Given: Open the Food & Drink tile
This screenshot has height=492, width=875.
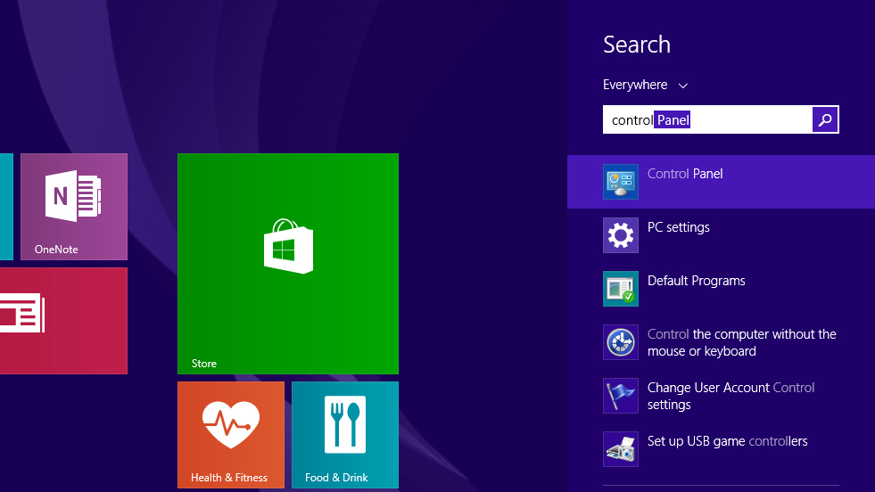Looking at the screenshot, I should coord(345,435).
